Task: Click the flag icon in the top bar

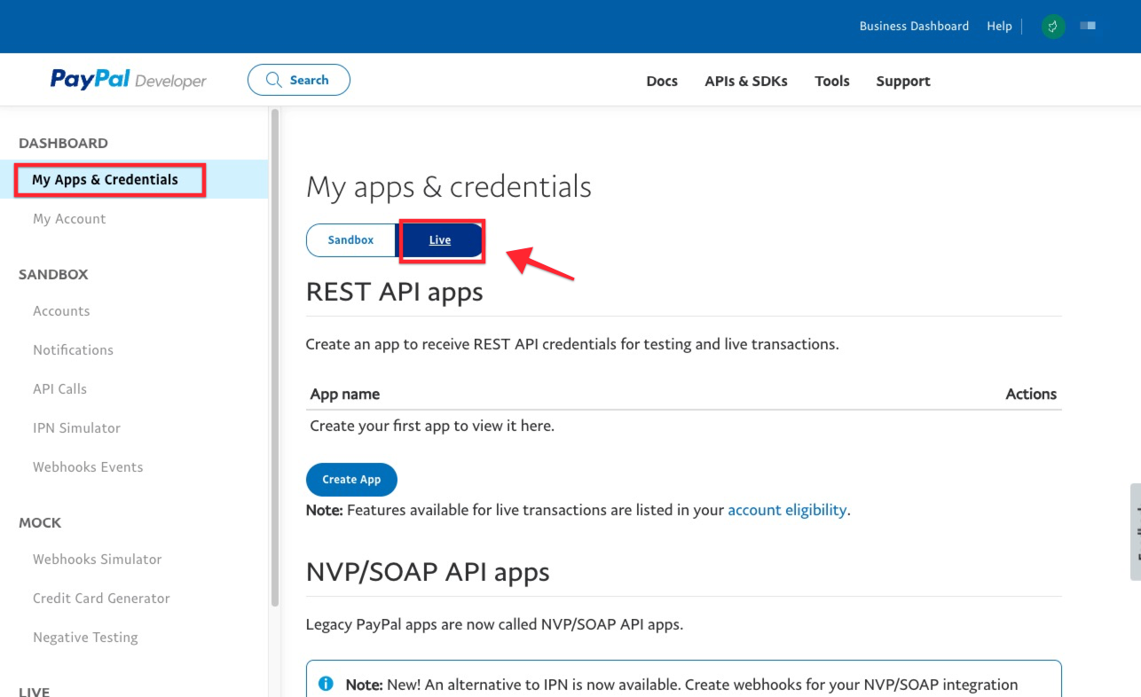Action: tap(1088, 26)
